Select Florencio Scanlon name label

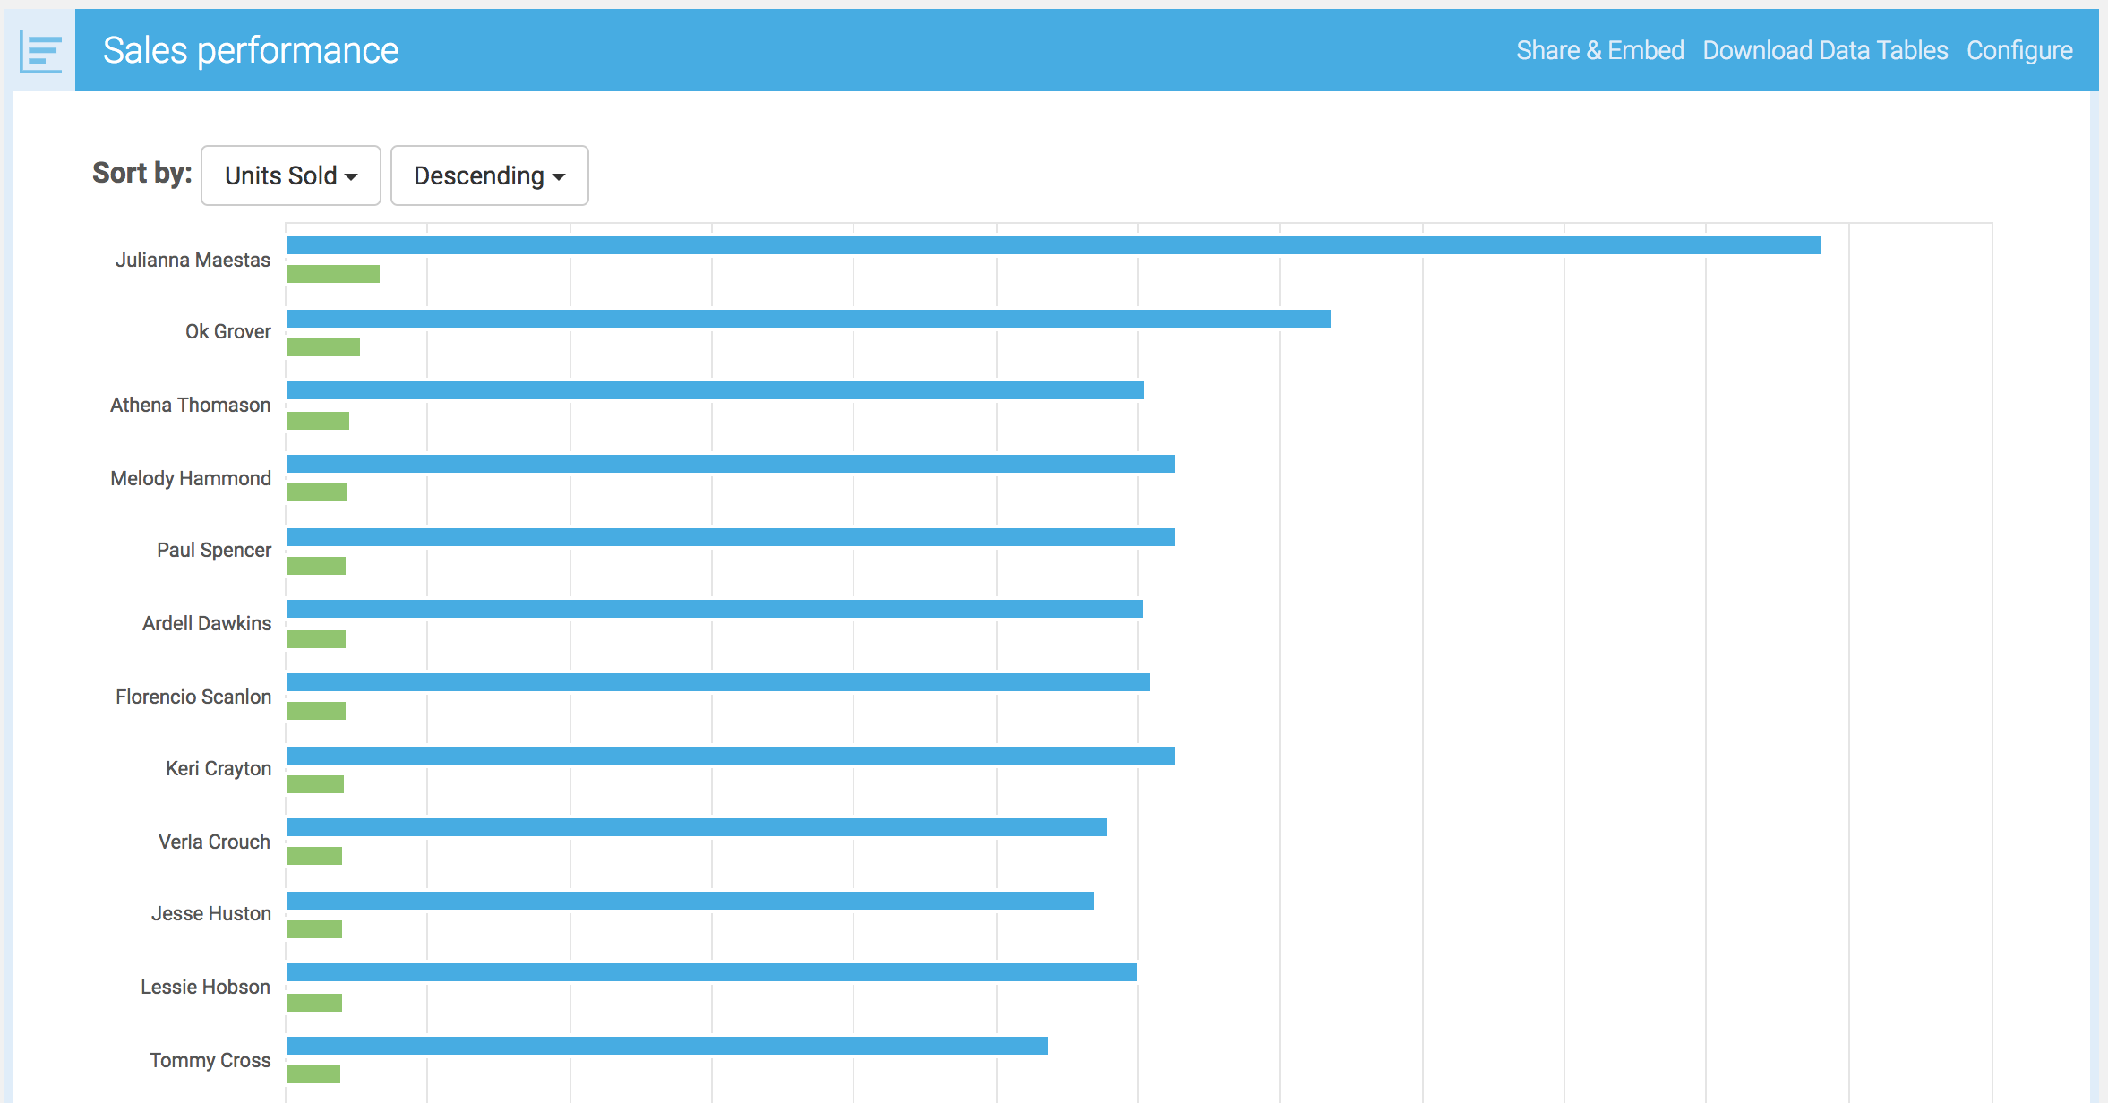pyautogui.click(x=193, y=697)
